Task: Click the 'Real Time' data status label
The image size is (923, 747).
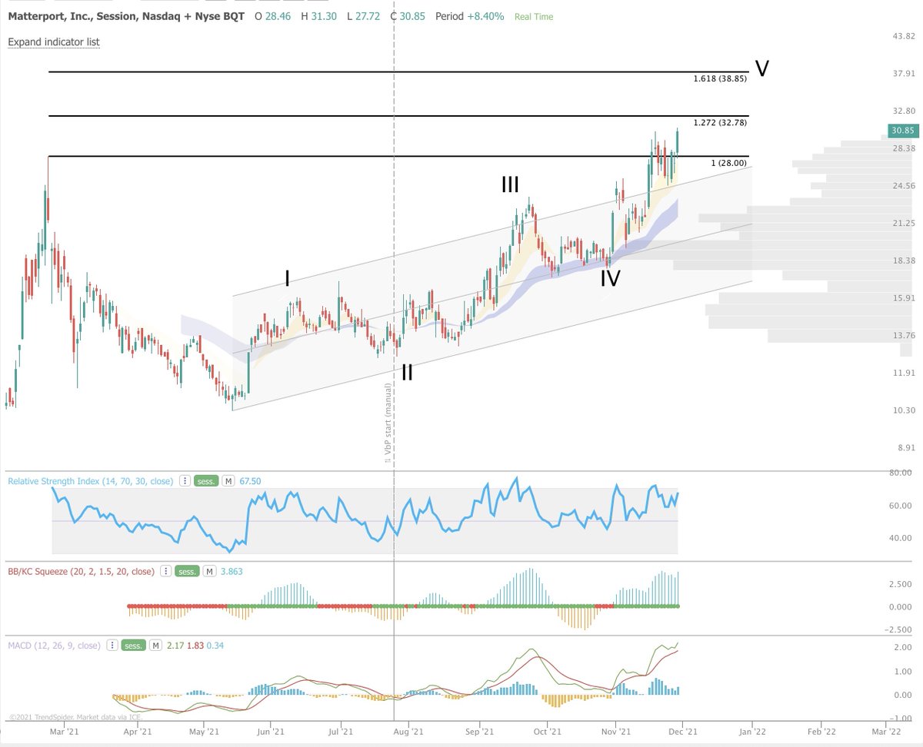Action: (534, 17)
